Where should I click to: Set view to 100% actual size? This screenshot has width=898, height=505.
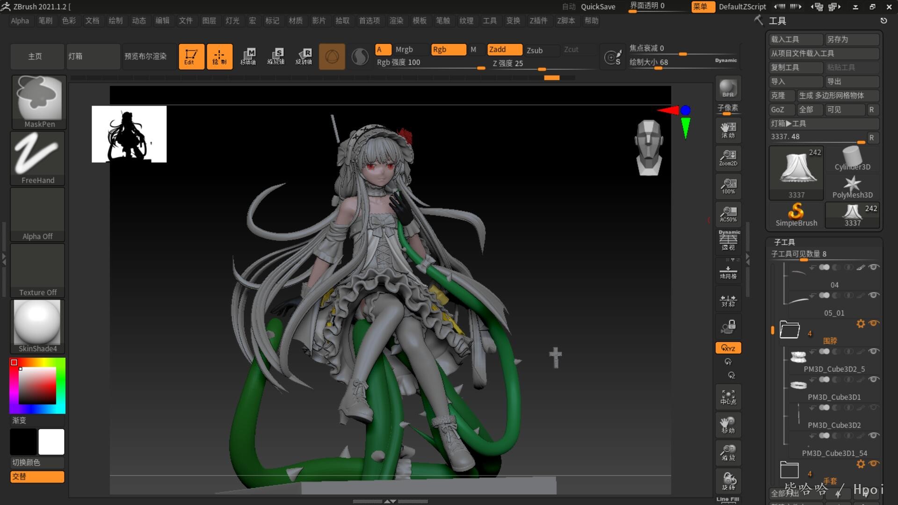[x=728, y=186]
